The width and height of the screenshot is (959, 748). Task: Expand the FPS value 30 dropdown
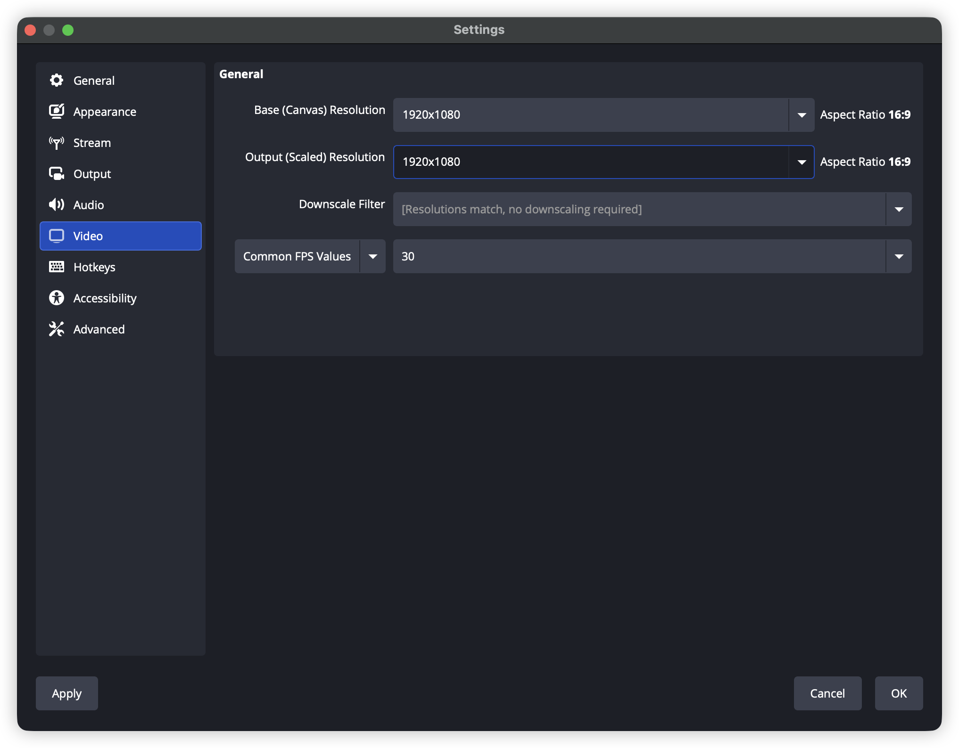tap(899, 256)
